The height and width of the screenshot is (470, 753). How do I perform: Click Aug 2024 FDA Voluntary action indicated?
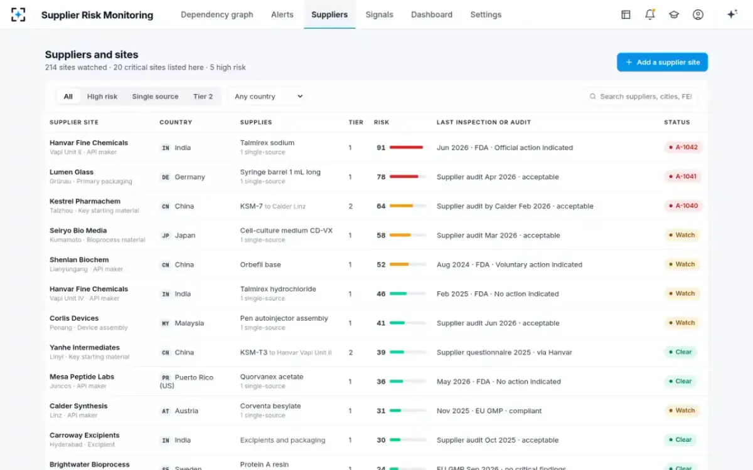pos(510,264)
